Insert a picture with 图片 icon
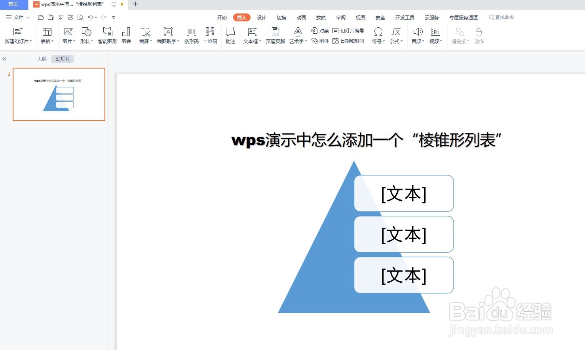 click(68, 32)
